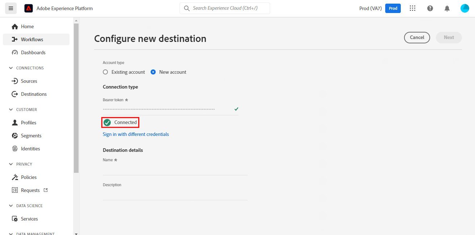Click the user profile avatar

465,8
